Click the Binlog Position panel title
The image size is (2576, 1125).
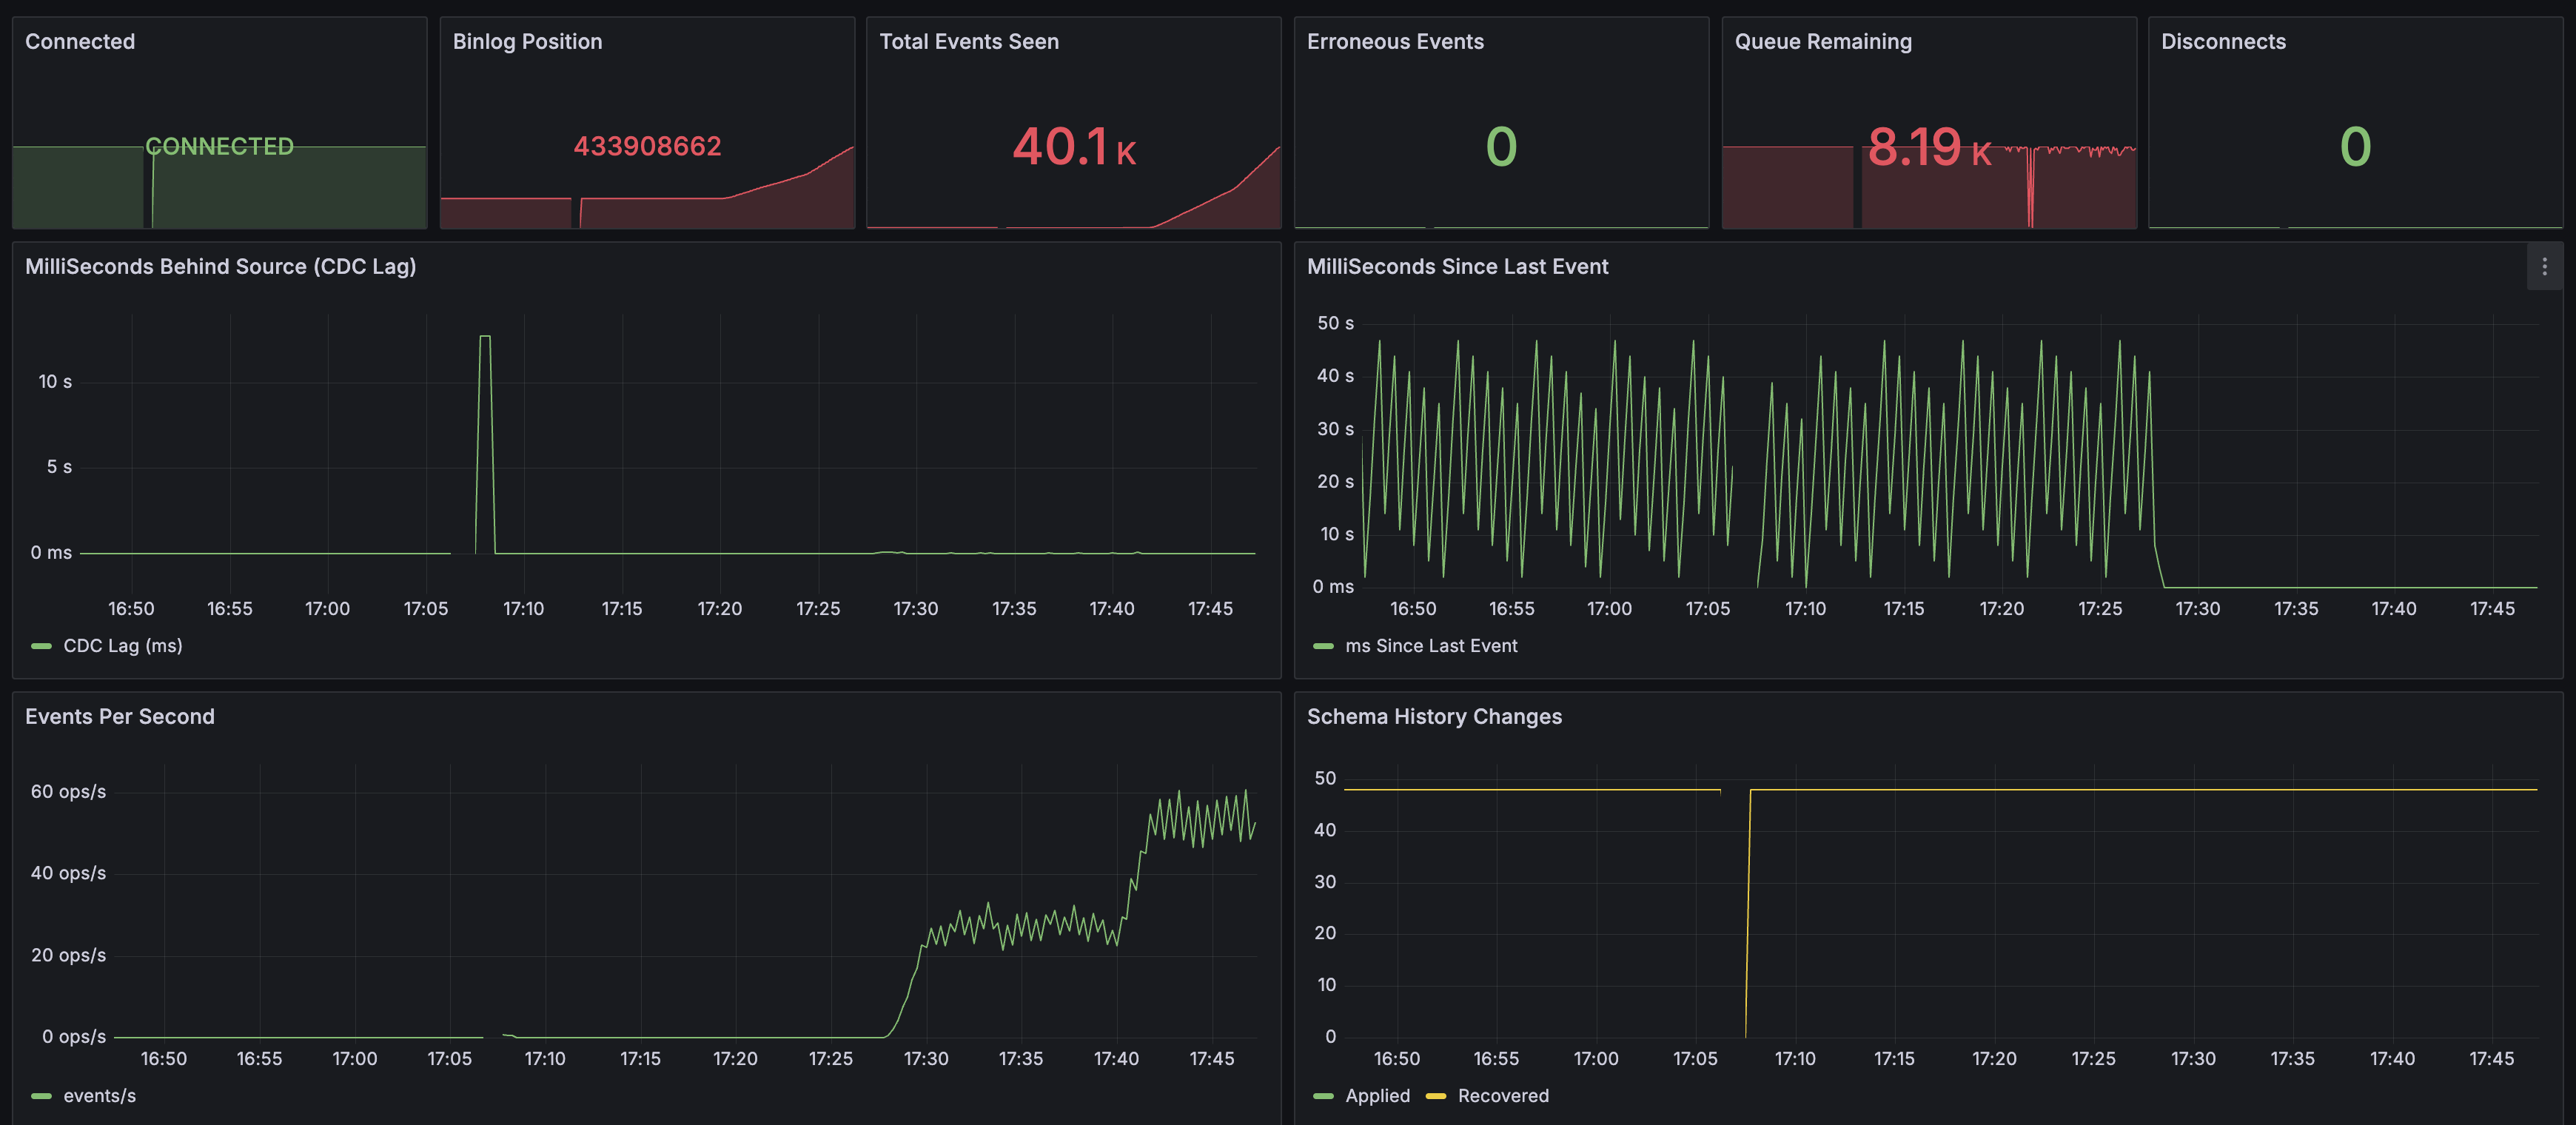[527, 42]
